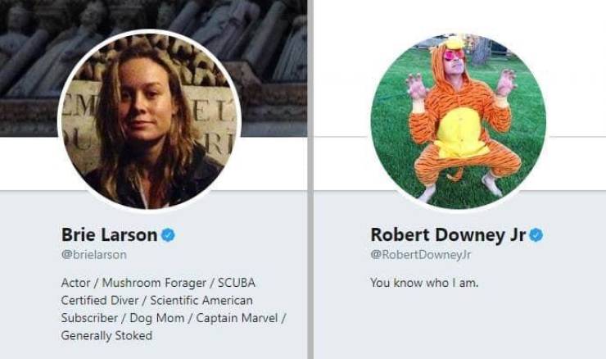This screenshot has width=606, height=359.
Task: Click the "Generally Stoked" bio line
Action: click(106, 335)
